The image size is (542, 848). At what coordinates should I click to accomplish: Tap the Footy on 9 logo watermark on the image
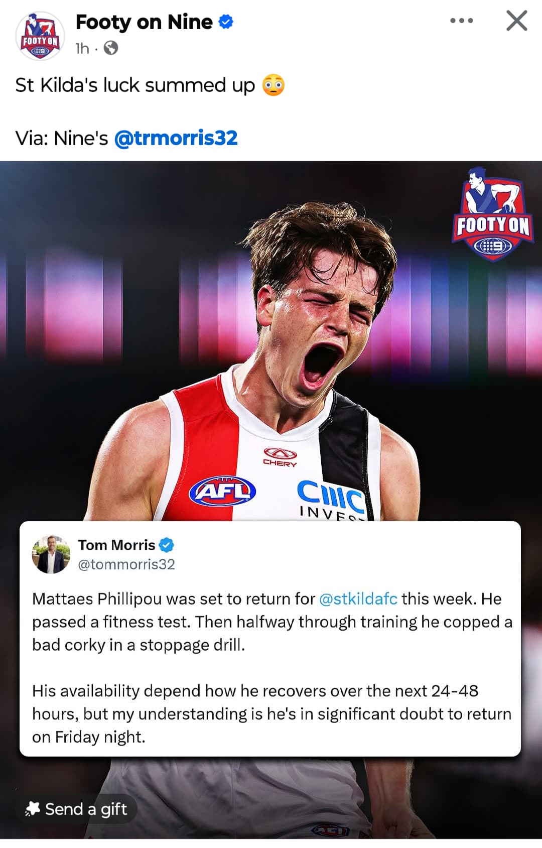pyautogui.click(x=492, y=214)
